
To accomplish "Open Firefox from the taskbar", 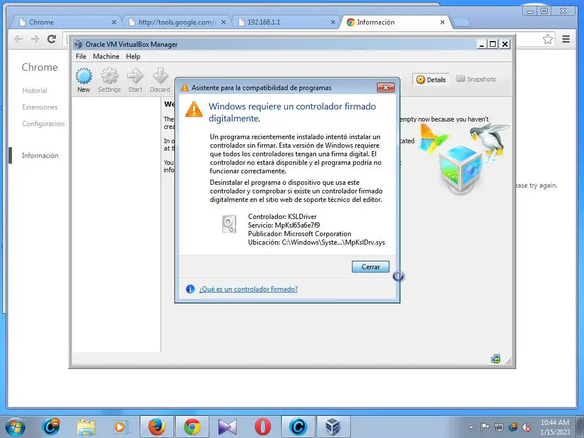I will point(157,427).
